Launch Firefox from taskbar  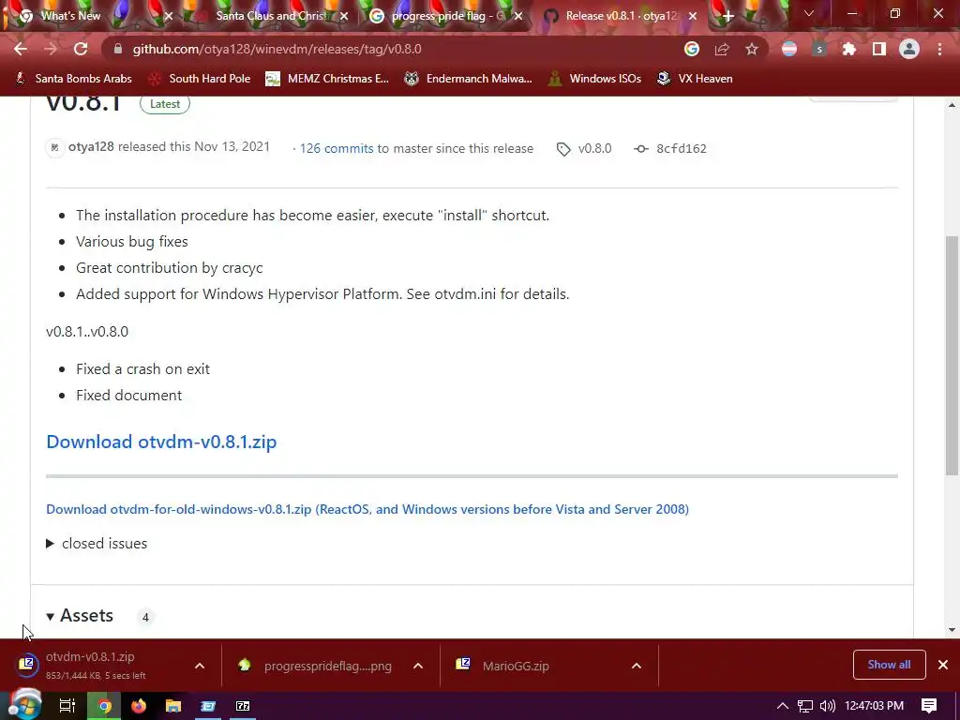click(x=139, y=706)
